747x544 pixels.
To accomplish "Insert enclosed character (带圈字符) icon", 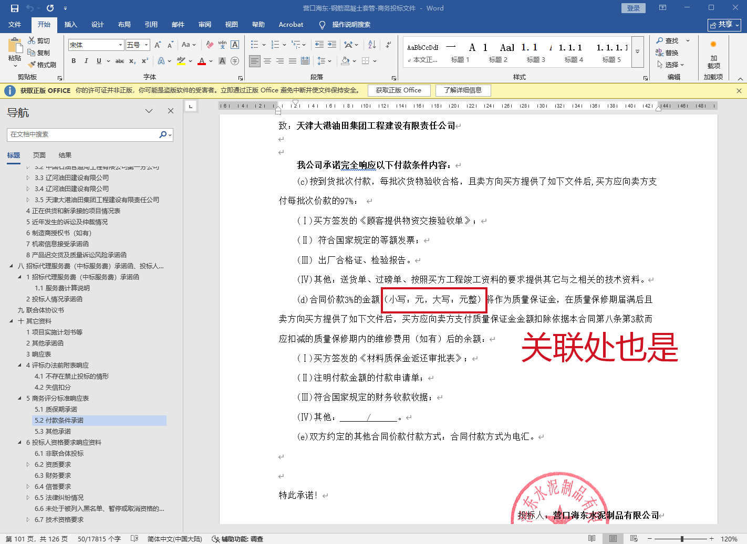I will coord(235,61).
